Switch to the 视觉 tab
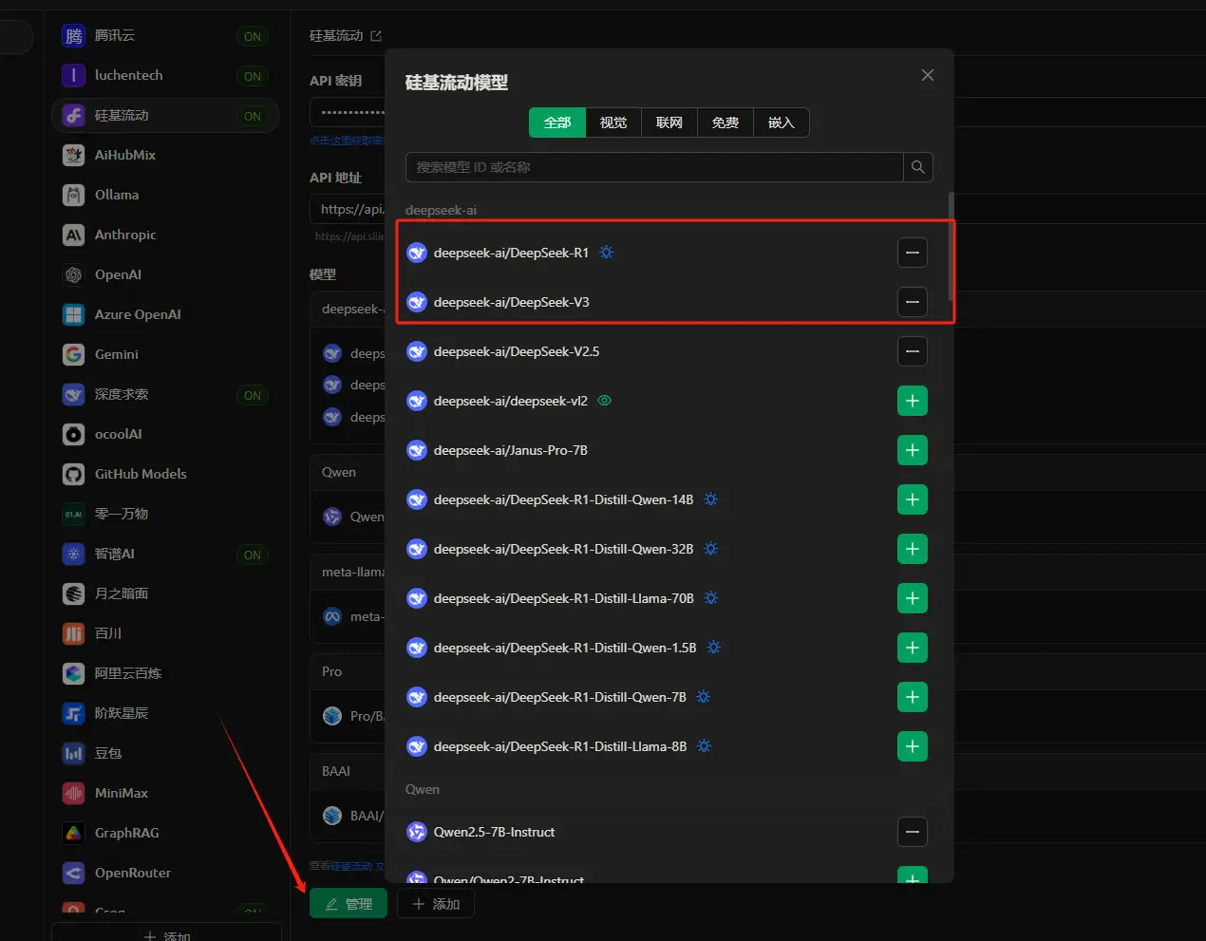The height and width of the screenshot is (941, 1206). [x=612, y=122]
